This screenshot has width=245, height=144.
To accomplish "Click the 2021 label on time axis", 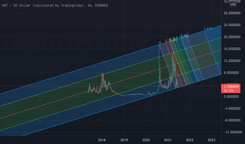I will tap(168, 140).
